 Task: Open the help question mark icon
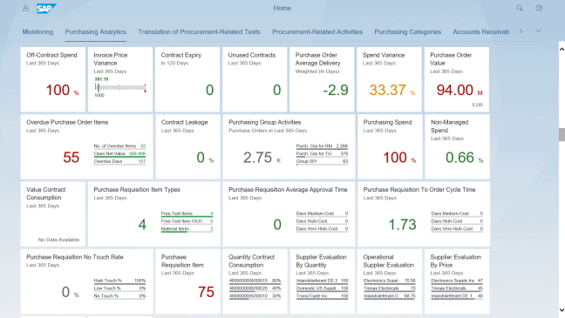pos(539,8)
